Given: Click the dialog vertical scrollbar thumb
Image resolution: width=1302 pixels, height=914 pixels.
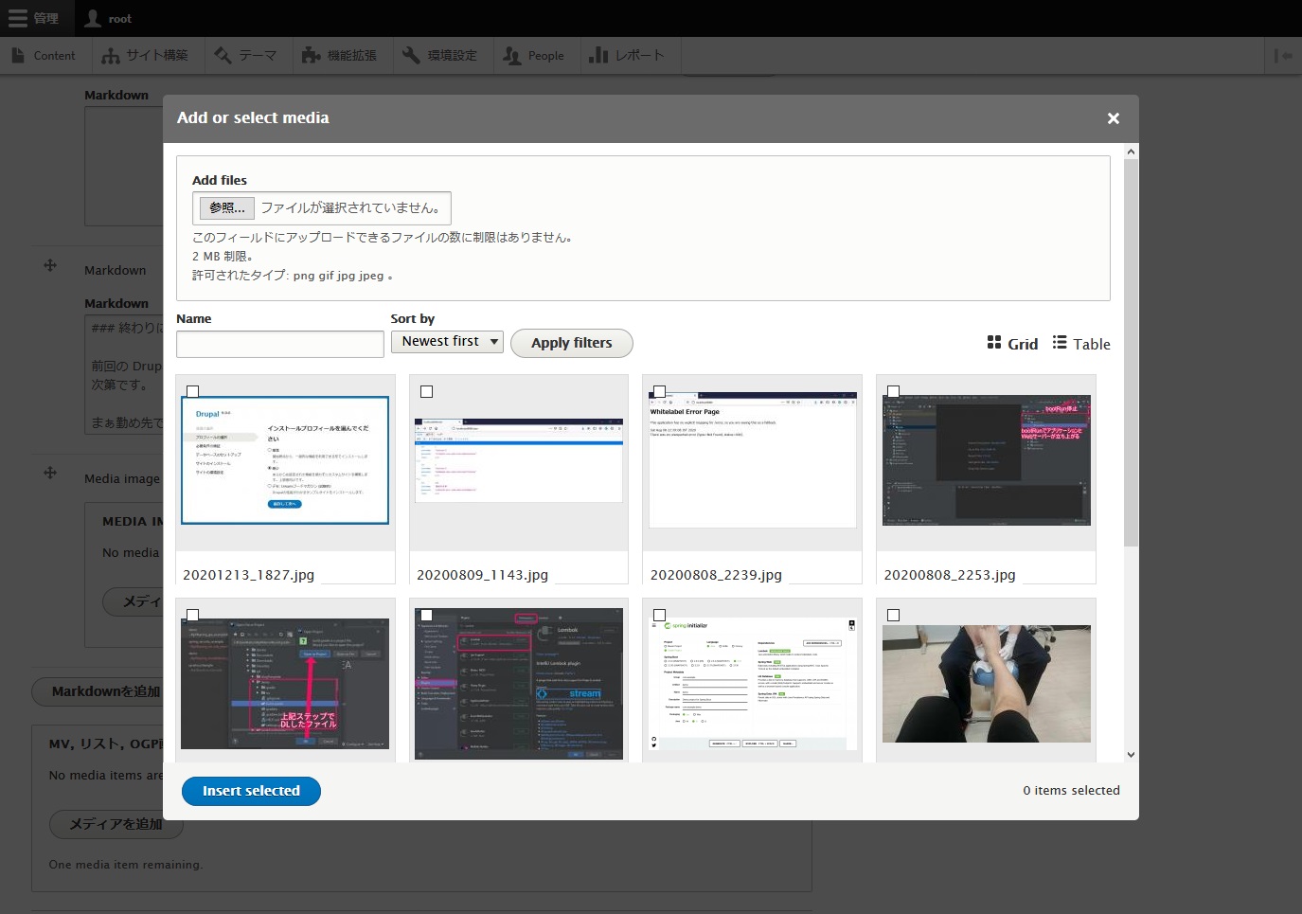Looking at the screenshot, I should 1131,352.
